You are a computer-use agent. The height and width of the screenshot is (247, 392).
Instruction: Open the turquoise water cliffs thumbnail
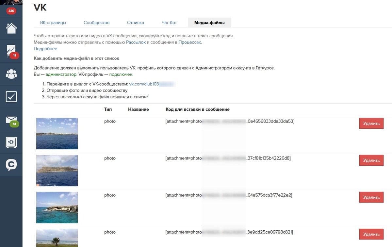57,207
